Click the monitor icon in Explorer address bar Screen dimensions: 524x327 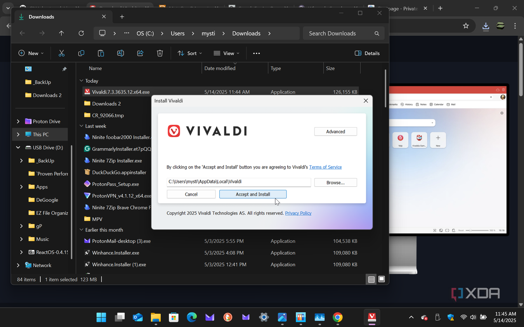pyautogui.click(x=102, y=33)
